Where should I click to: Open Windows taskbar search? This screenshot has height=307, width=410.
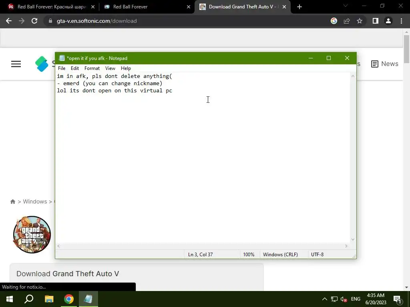click(x=29, y=299)
